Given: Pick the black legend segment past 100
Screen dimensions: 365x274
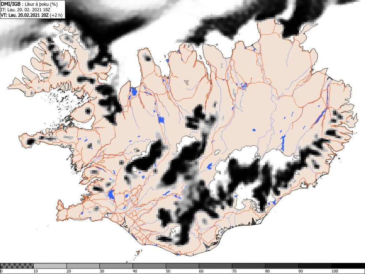Looking at the screenshot, I should click(348, 266).
